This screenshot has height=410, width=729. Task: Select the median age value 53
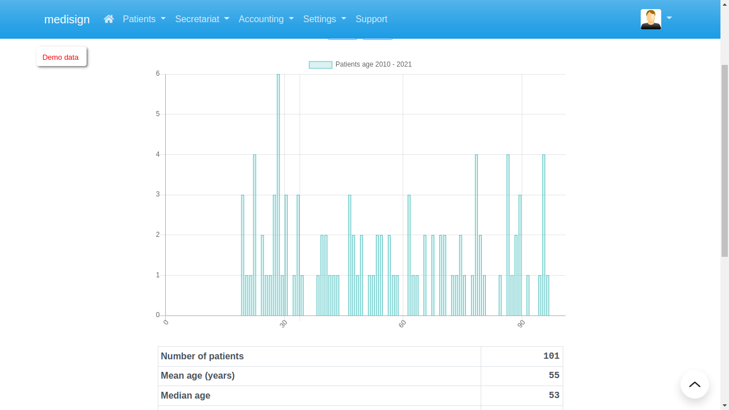pyautogui.click(x=554, y=396)
